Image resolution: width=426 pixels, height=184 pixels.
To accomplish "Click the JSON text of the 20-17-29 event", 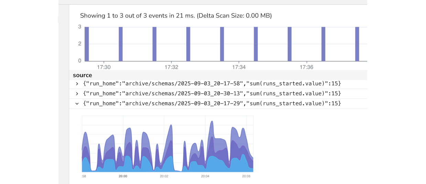I will (212, 103).
